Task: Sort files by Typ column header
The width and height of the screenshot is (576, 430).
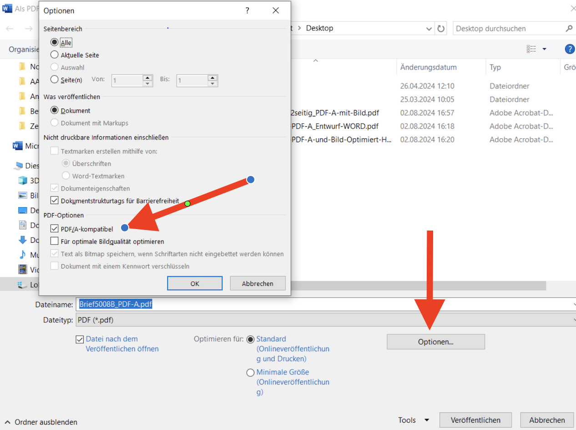Action: point(495,67)
